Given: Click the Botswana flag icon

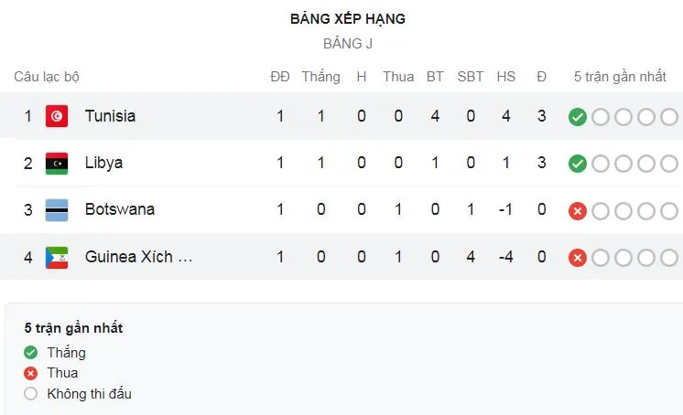Looking at the screenshot, I should pyautogui.click(x=58, y=210).
